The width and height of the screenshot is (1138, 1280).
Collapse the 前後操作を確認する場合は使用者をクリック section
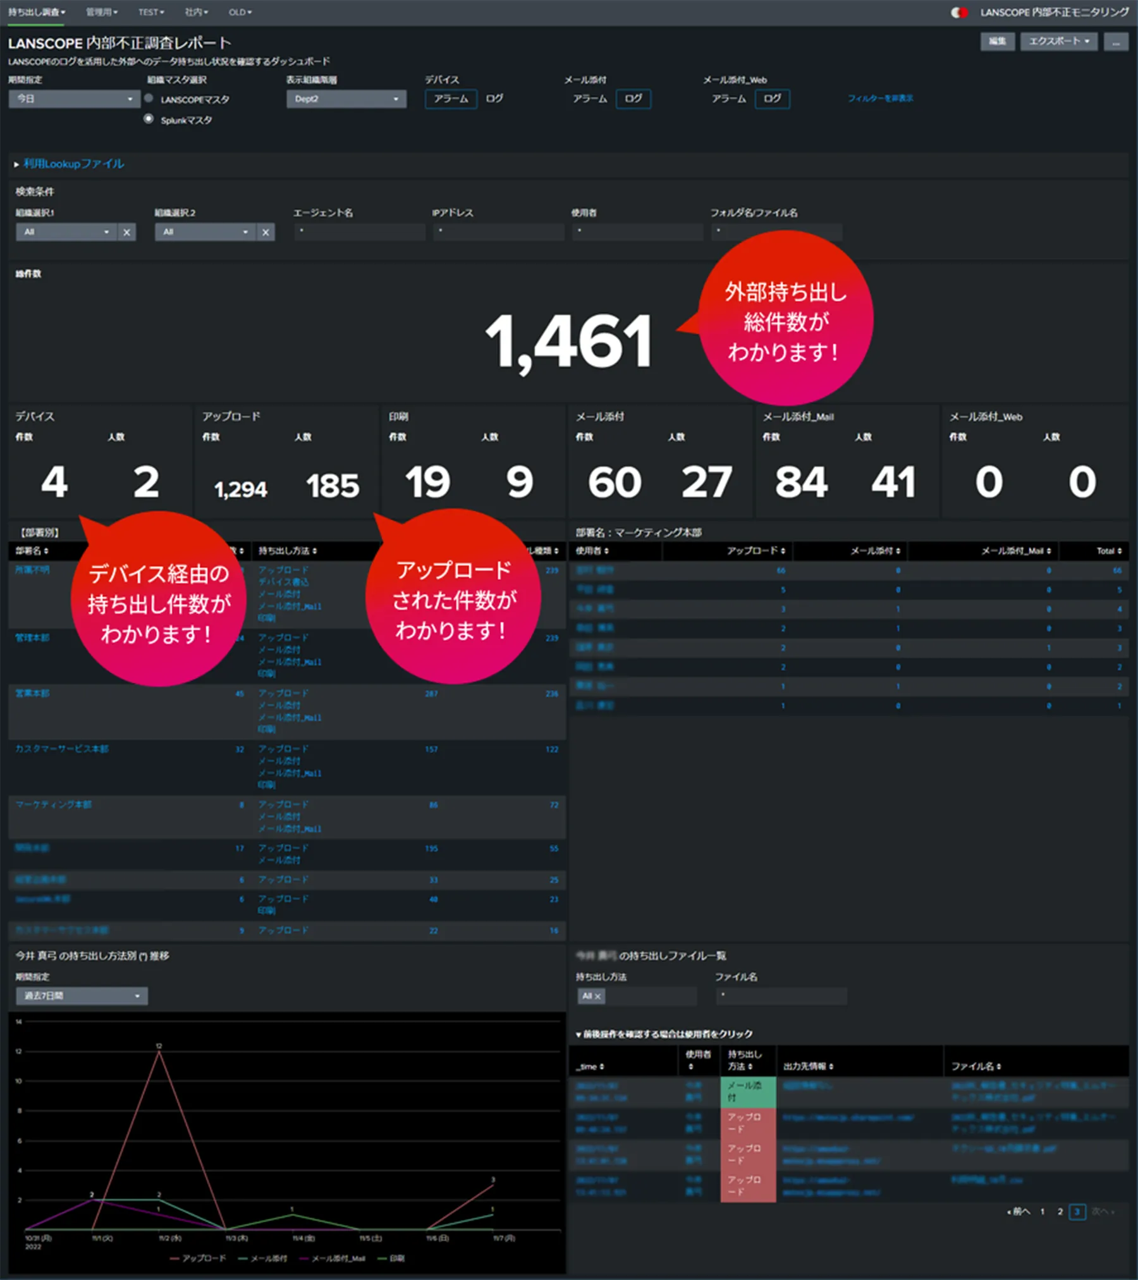point(664,1034)
